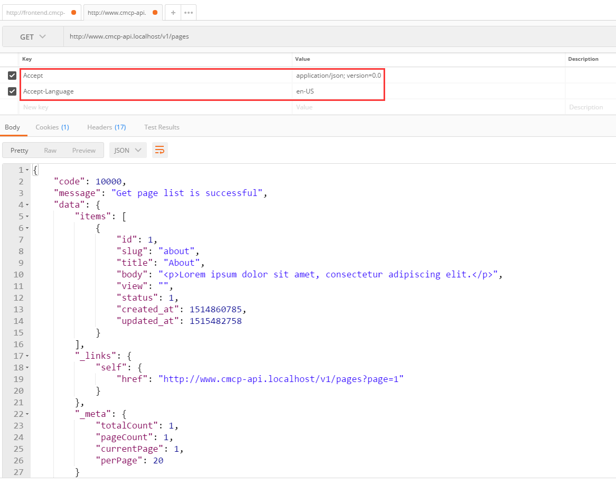
Task: Switch to the Cookies (1) tab
Action: point(52,127)
